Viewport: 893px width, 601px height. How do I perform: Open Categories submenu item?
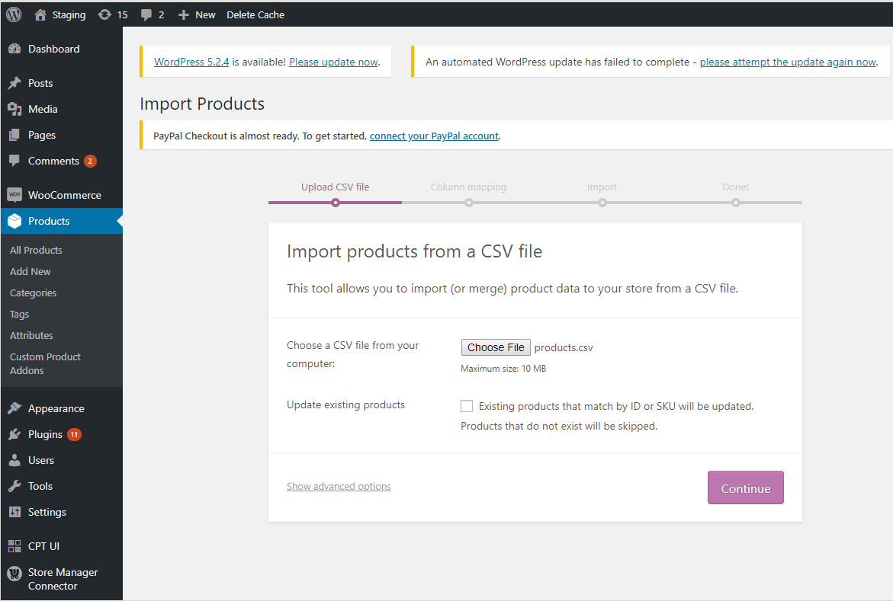[x=33, y=293]
